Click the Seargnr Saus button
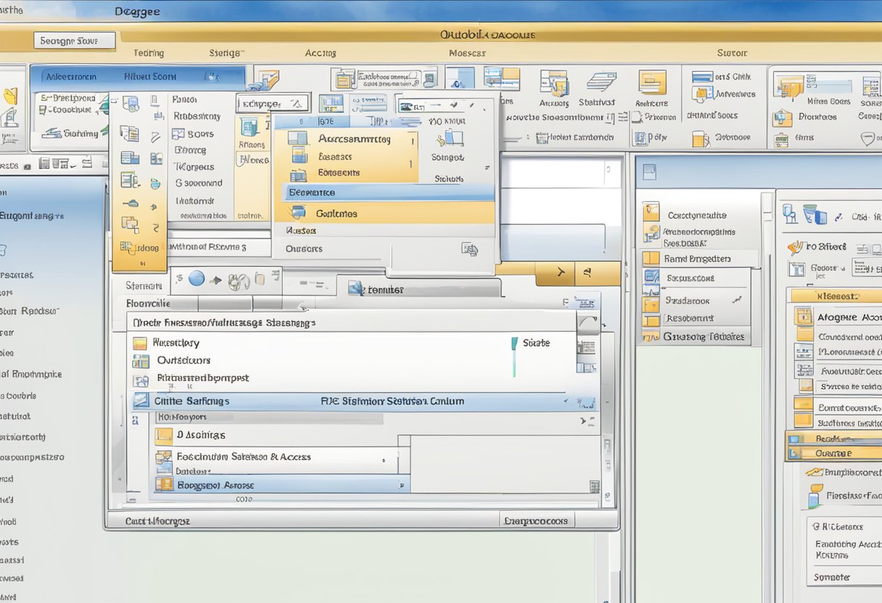The image size is (882, 603). click(74, 41)
